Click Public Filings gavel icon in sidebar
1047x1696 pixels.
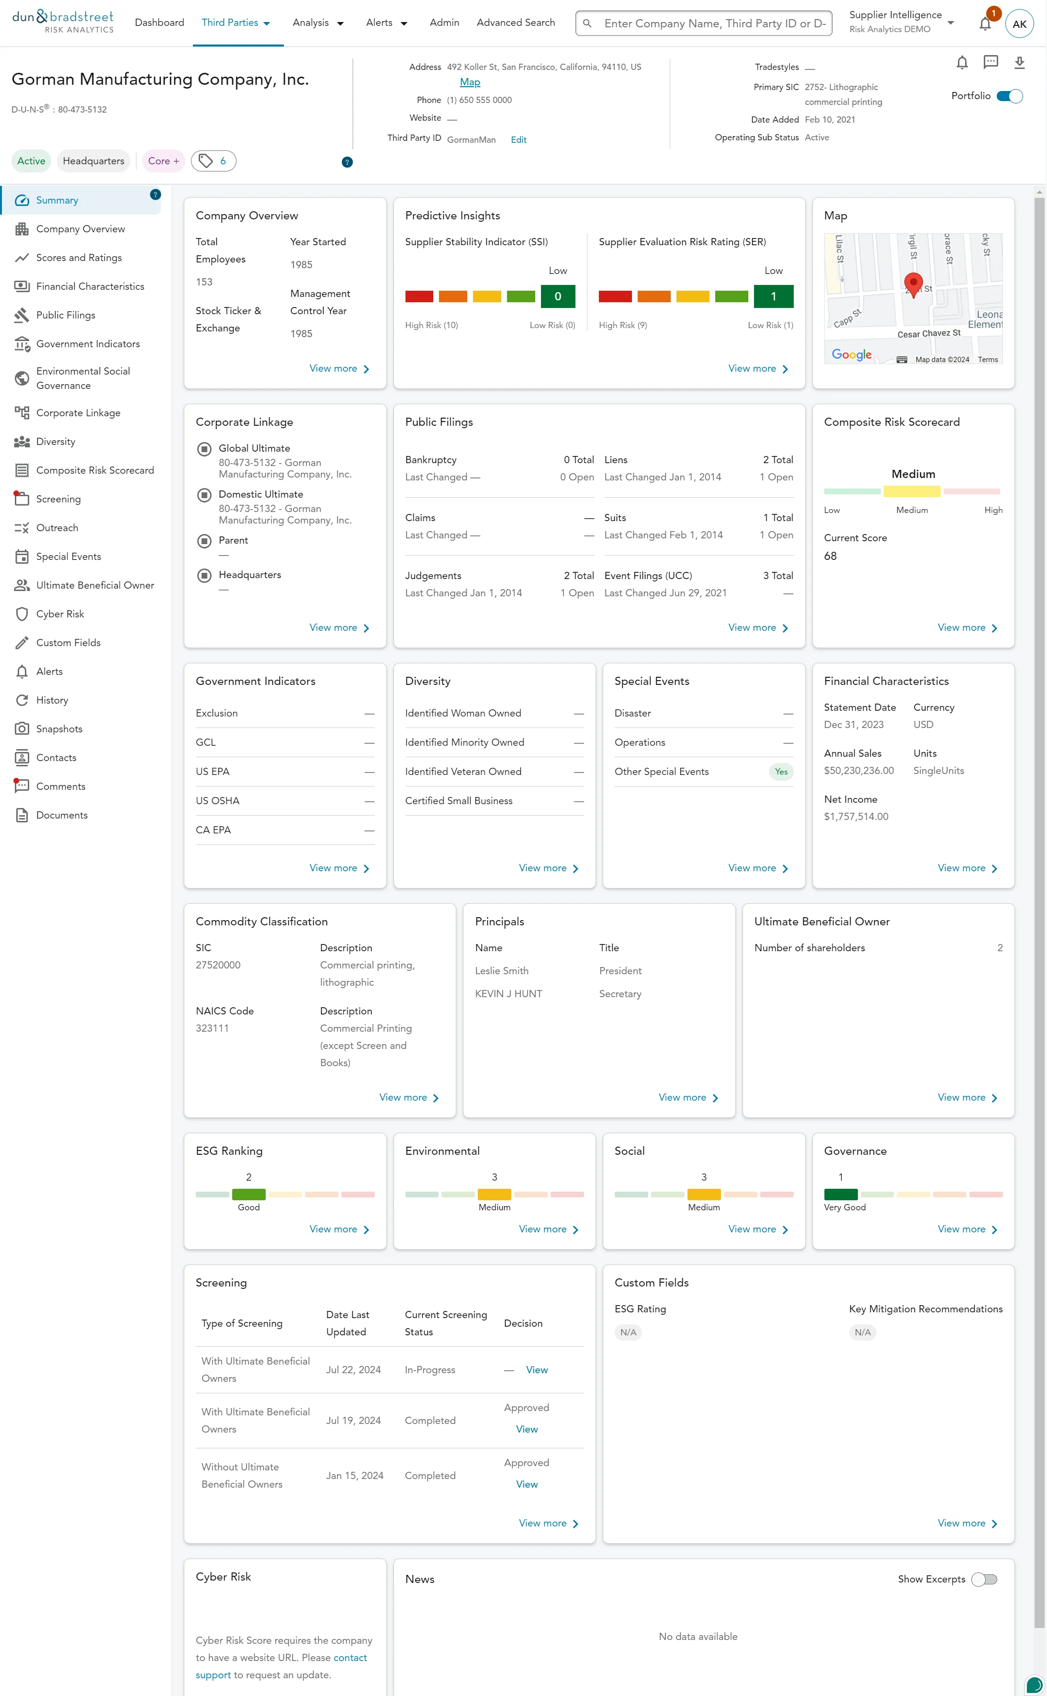(22, 315)
